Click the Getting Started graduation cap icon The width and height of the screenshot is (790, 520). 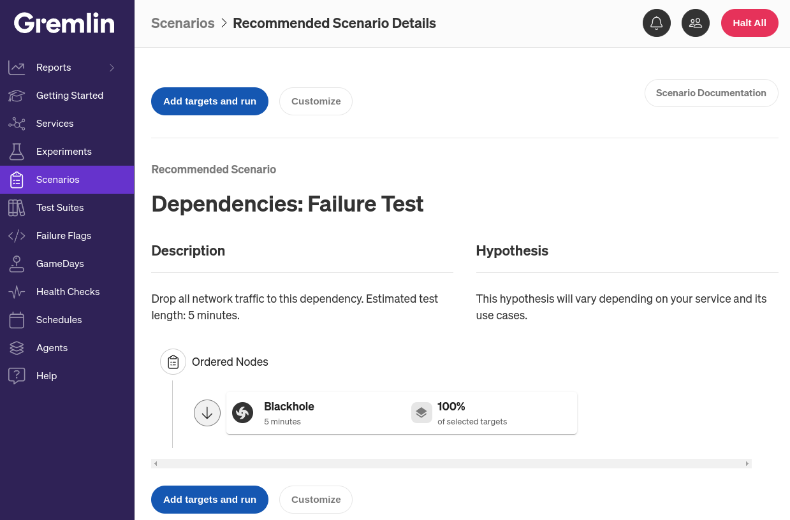point(17,96)
